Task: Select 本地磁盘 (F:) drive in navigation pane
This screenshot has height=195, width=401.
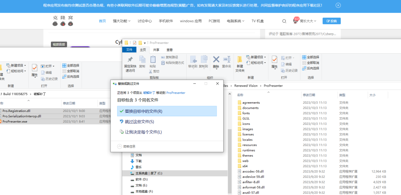Action: (x=142, y=191)
